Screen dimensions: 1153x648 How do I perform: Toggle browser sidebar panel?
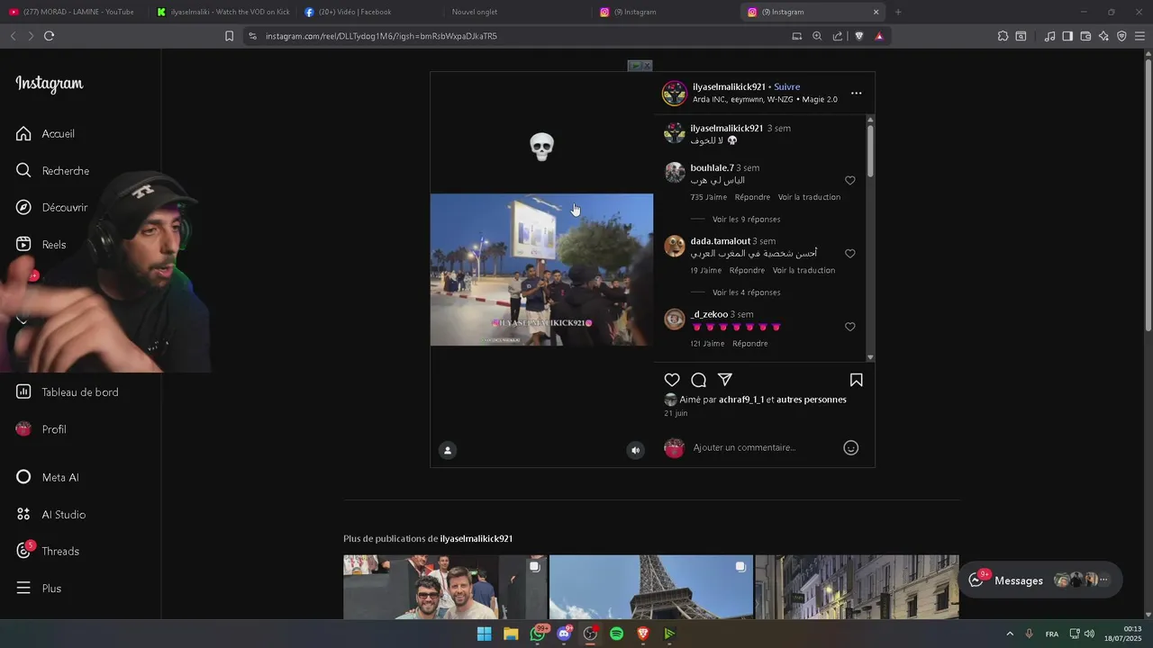click(x=1067, y=36)
